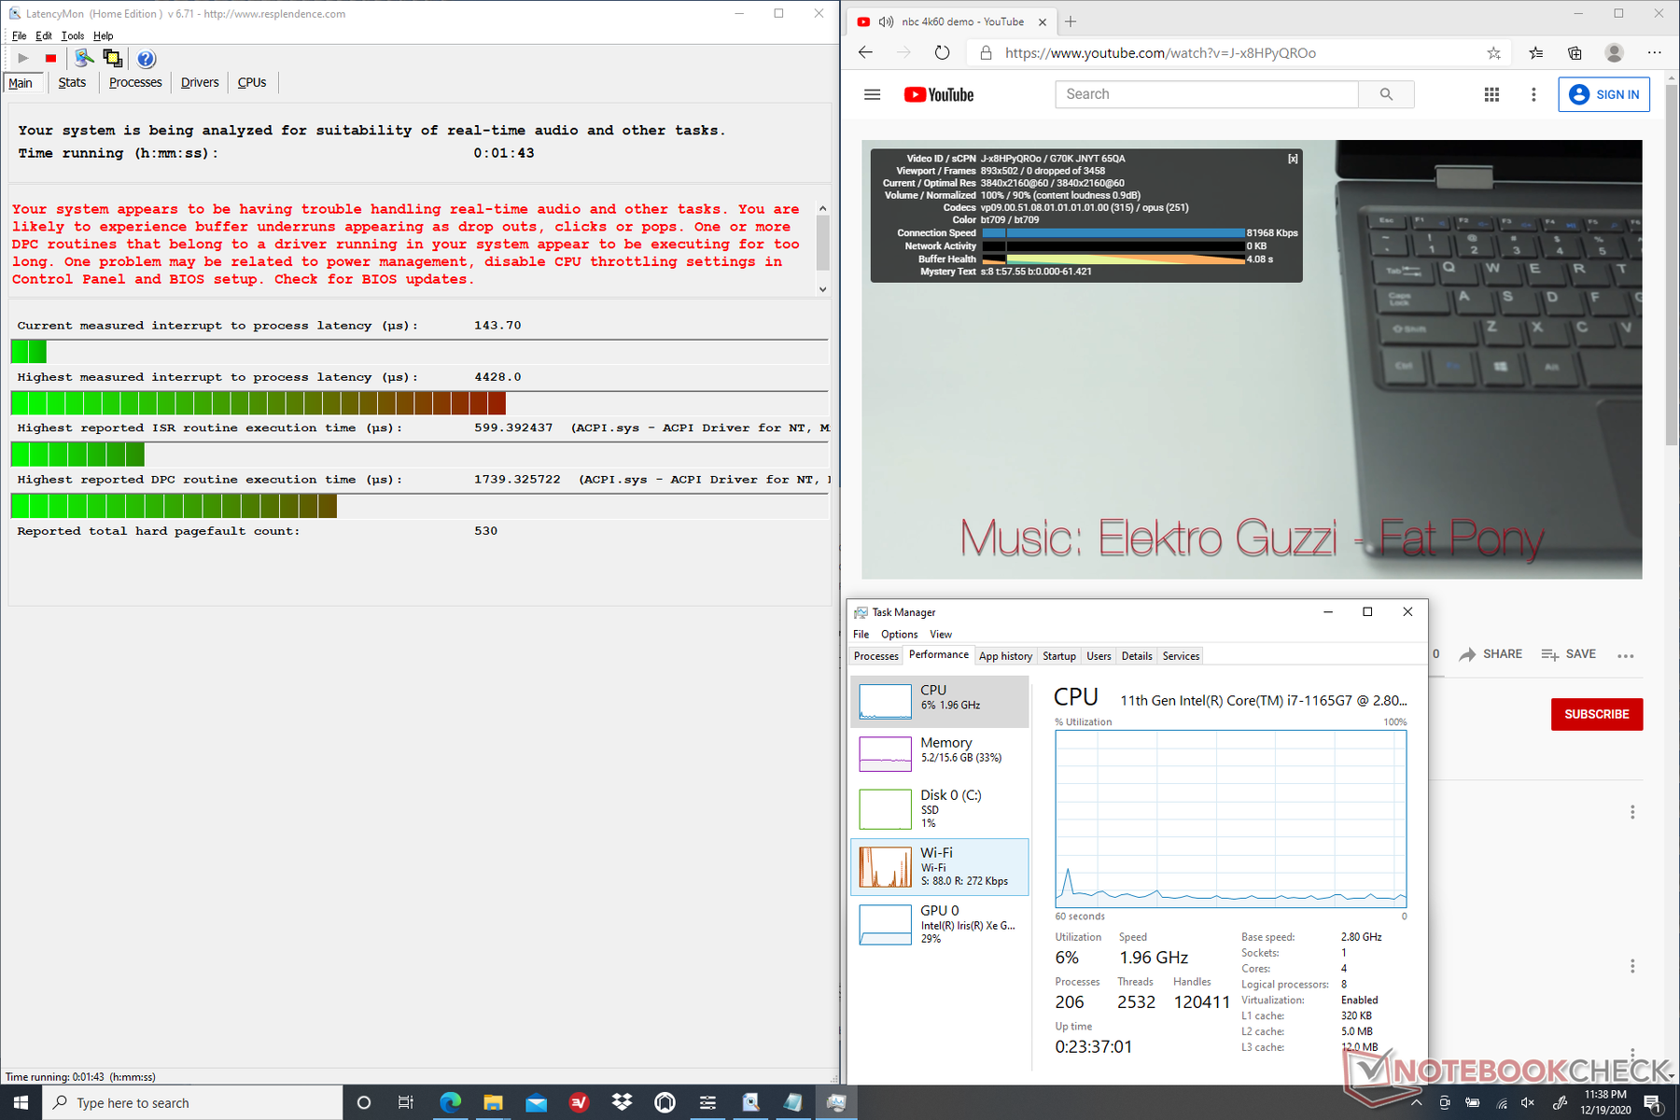Show hidden system tray icons

(x=1416, y=1102)
